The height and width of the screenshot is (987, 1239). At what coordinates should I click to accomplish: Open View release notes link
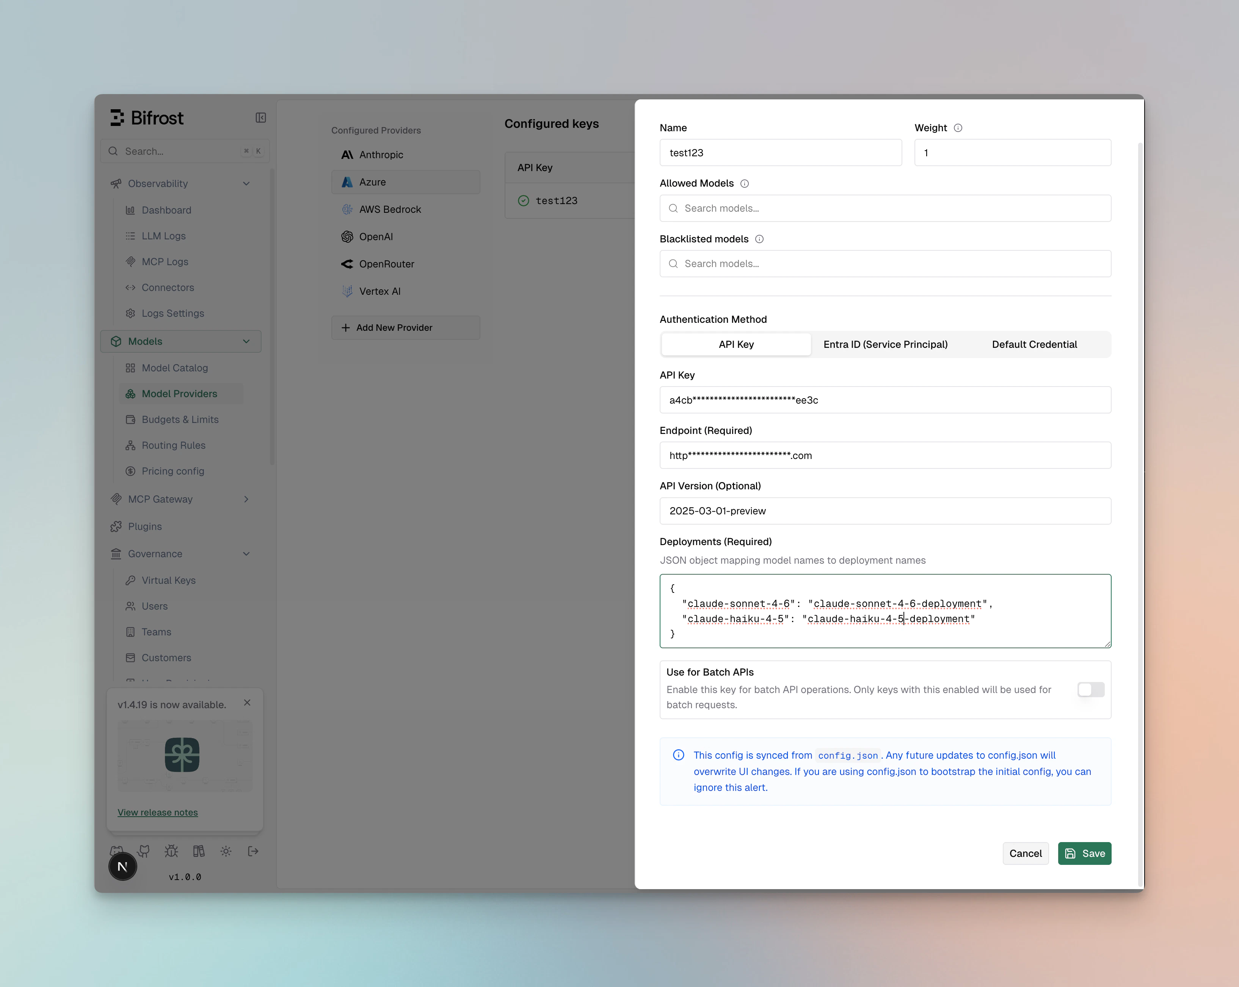[157, 812]
